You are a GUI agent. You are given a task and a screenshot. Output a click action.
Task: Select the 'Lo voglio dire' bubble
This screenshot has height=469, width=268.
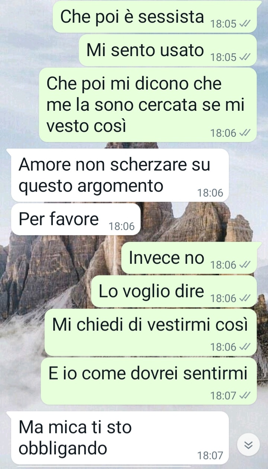[x=174, y=291]
